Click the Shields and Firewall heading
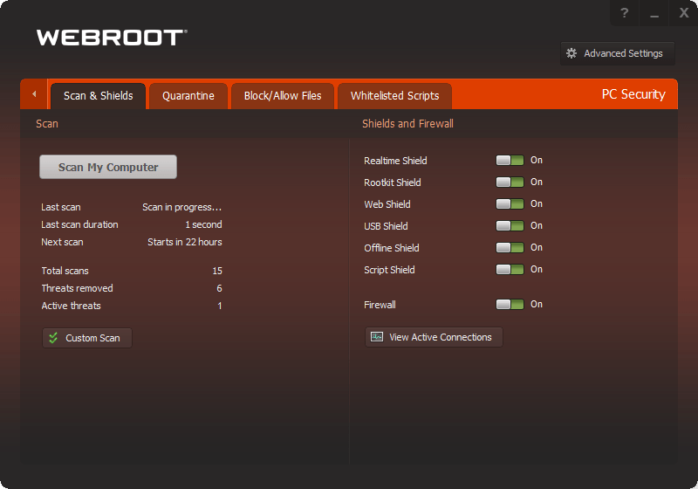The image size is (698, 489). click(x=407, y=124)
